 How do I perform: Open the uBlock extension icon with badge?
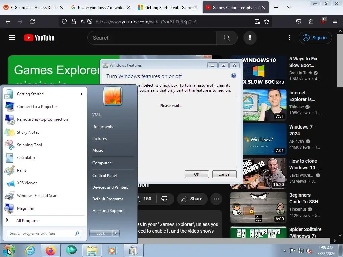tap(323, 21)
